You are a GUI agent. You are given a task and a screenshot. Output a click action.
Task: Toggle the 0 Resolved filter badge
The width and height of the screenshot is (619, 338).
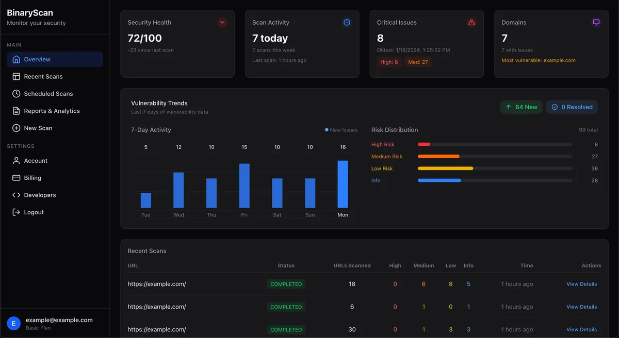click(x=572, y=107)
